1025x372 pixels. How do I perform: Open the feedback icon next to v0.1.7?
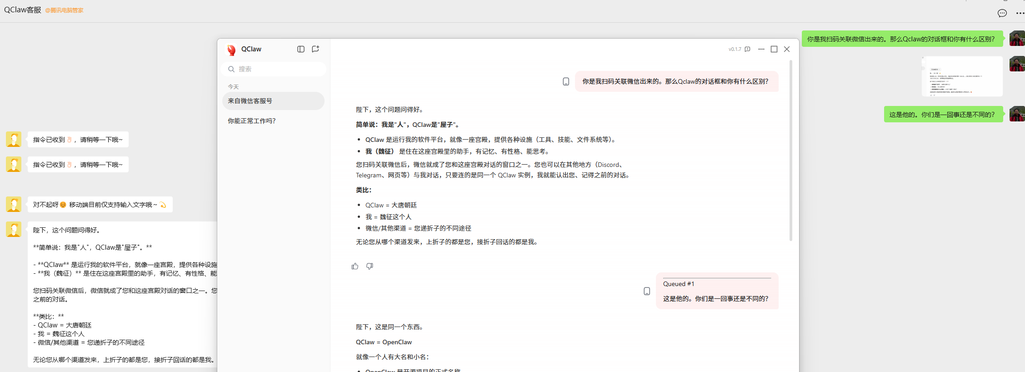tap(747, 49)
